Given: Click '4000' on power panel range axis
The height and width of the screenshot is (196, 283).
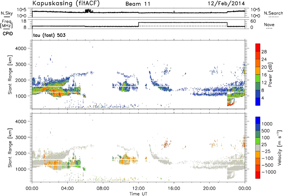Looking at the screenshot, I should (21, 48).
